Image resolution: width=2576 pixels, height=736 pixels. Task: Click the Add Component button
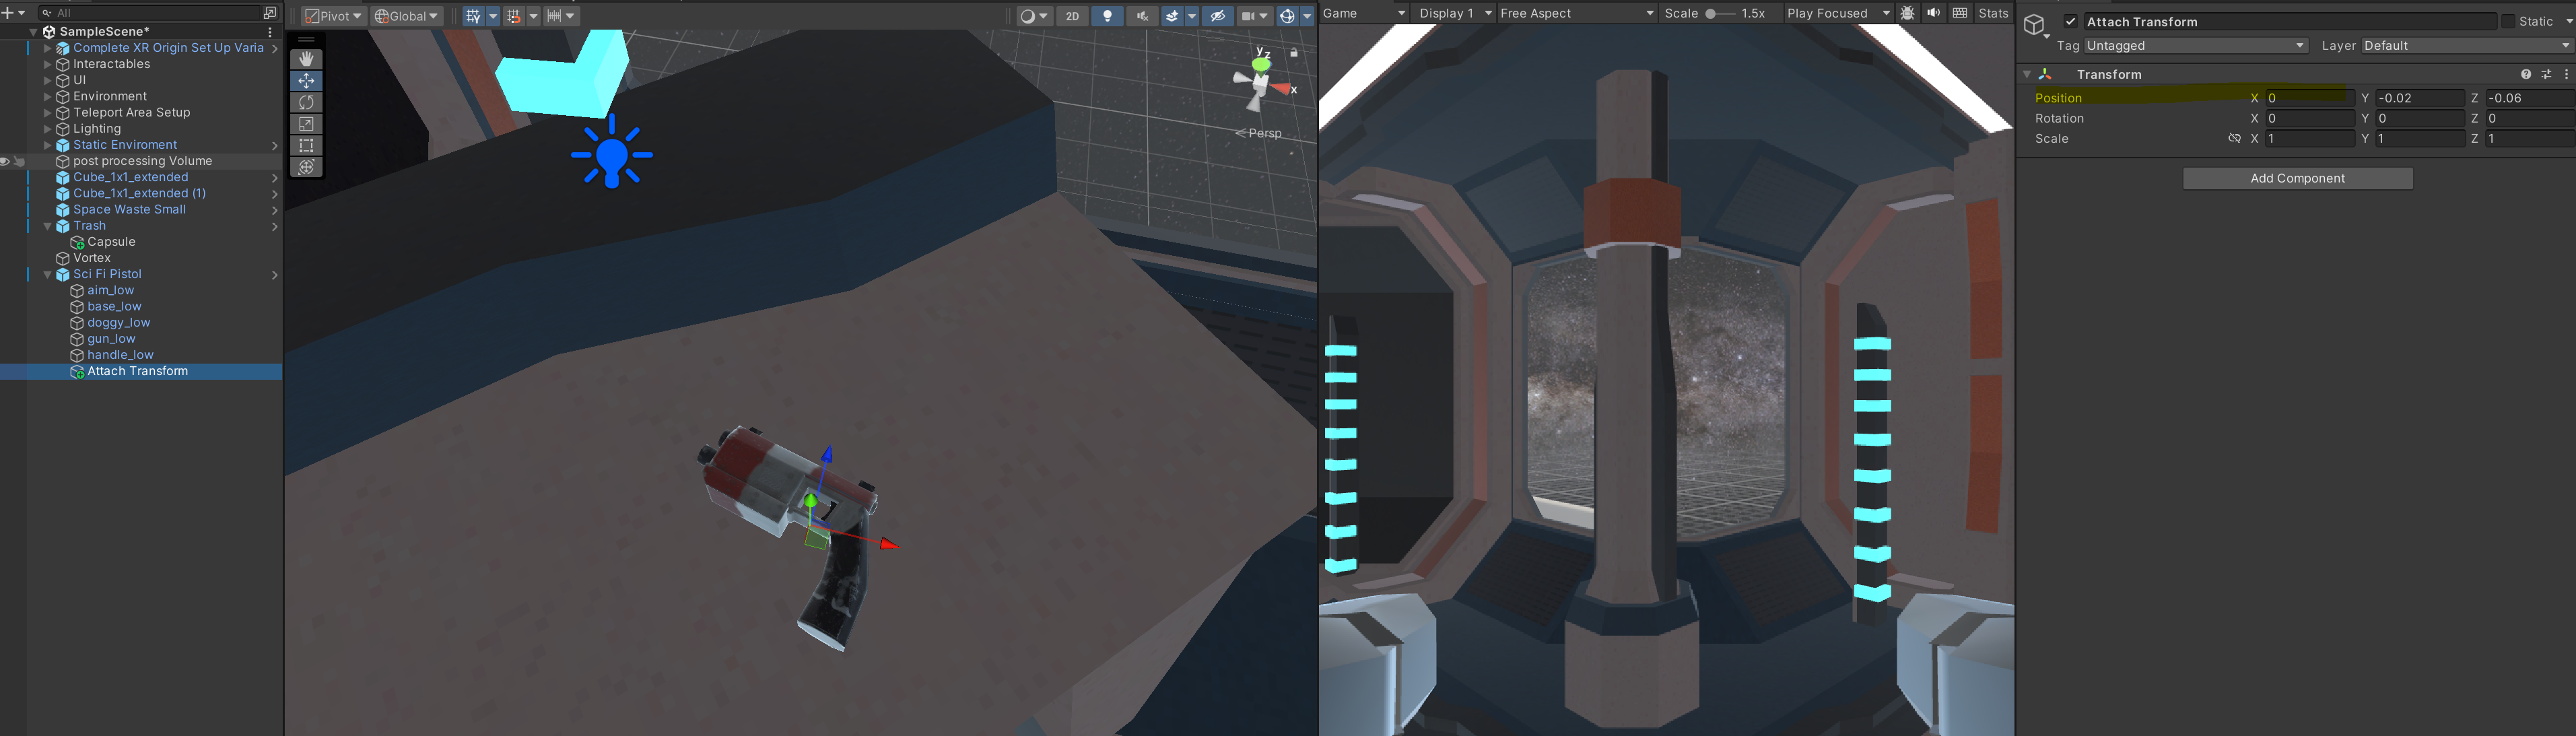pos(2297,178)
